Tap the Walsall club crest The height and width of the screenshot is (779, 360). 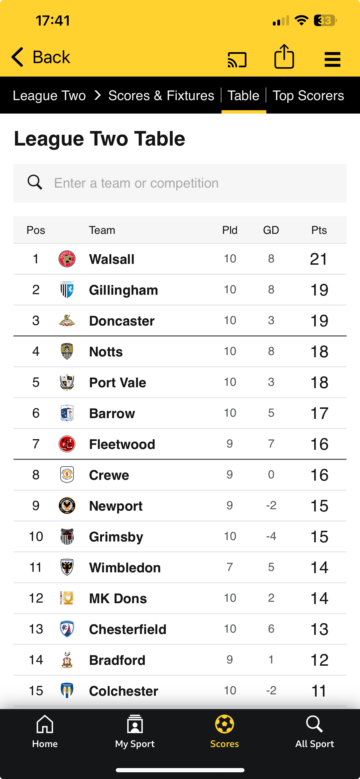pos(67,259)
